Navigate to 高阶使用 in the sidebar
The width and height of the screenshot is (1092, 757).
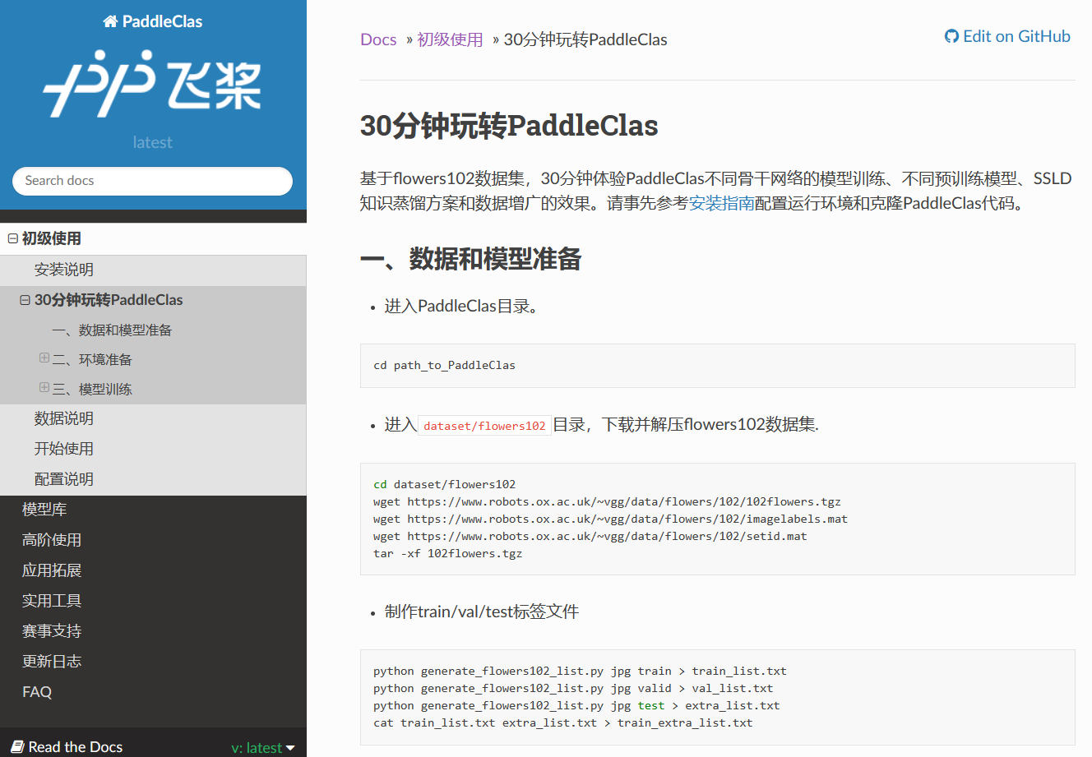(x=50, y=539)
